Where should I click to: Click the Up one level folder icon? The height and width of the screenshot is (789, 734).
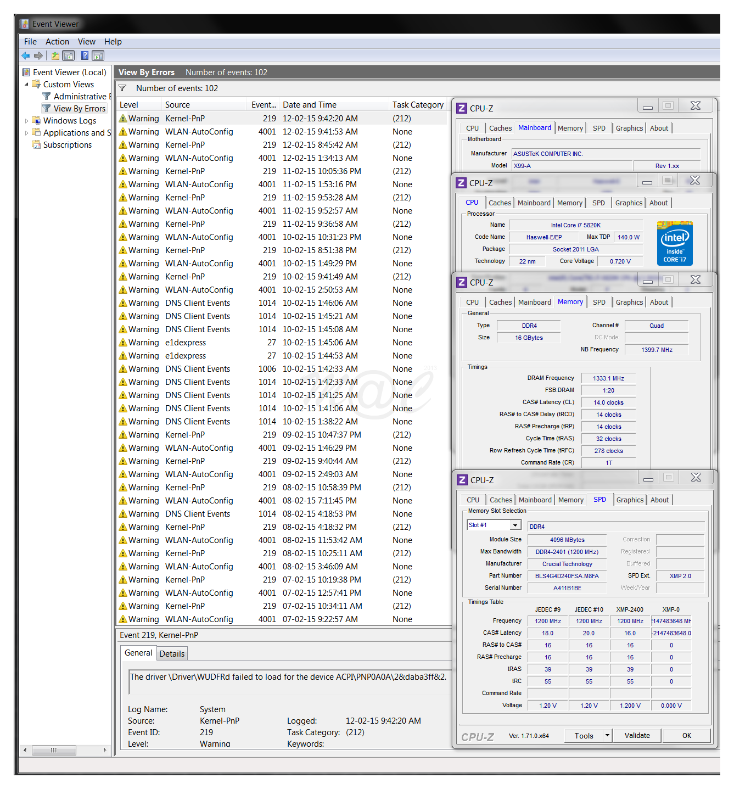pyautogui.click(x=55, y=55)
